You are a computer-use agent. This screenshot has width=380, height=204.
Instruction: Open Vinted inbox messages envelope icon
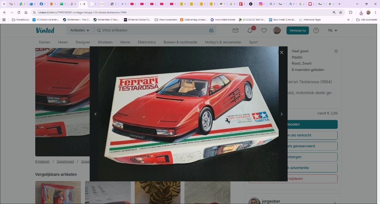[x=235, y=30]
